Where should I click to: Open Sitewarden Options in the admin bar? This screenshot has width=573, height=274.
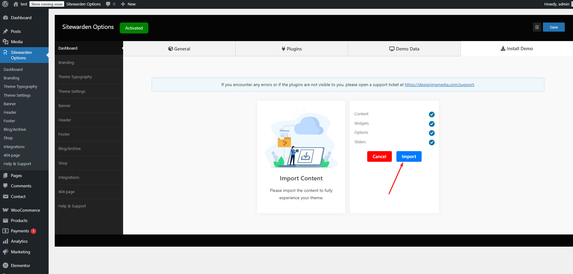pos(84,4)
